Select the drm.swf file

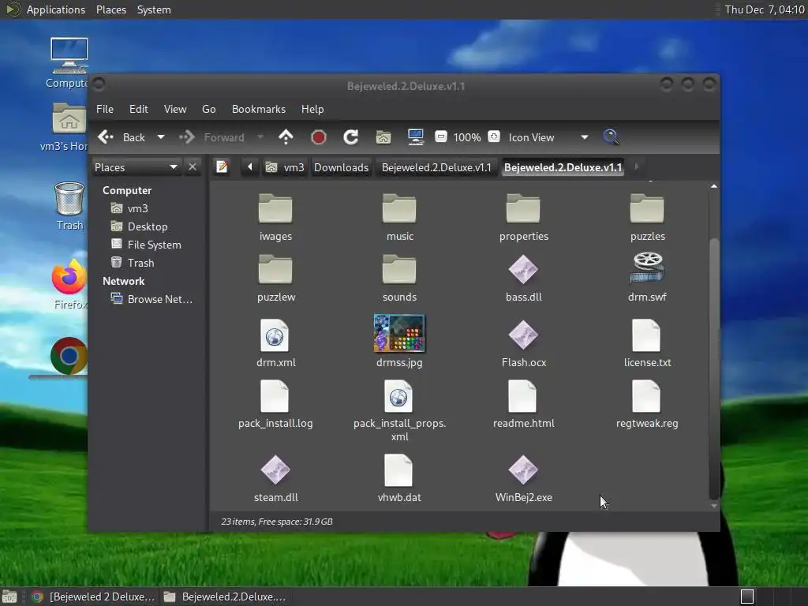647,278
